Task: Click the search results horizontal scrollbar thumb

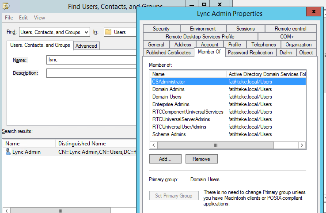Action: pos(61,211)
